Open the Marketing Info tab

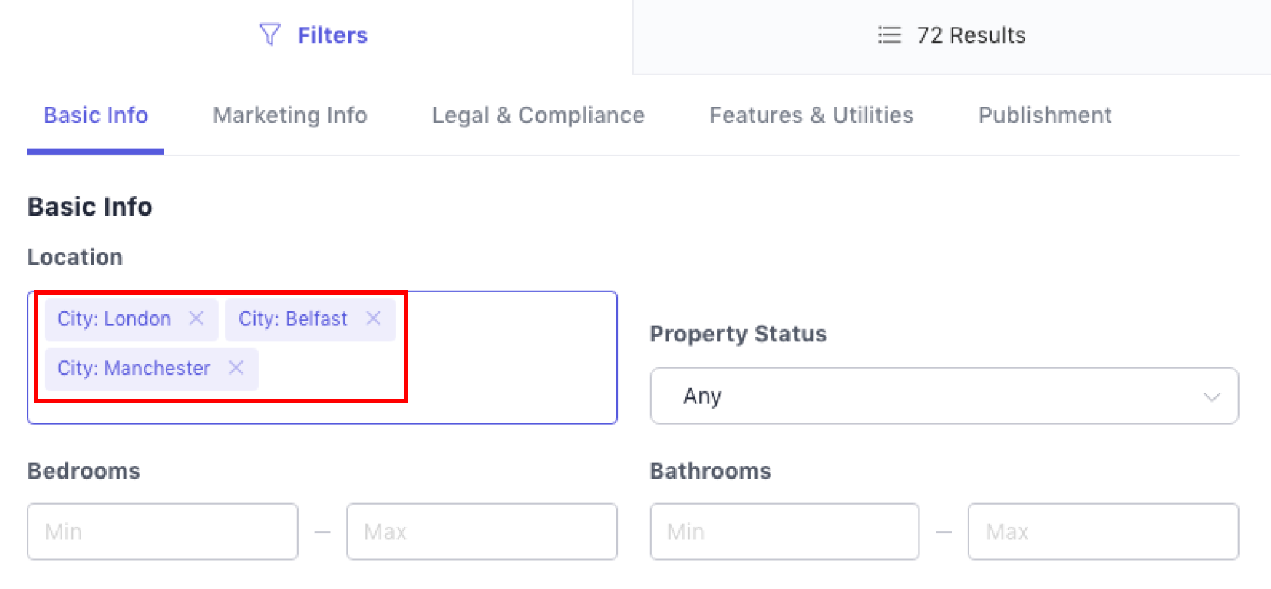pos(290,115)
